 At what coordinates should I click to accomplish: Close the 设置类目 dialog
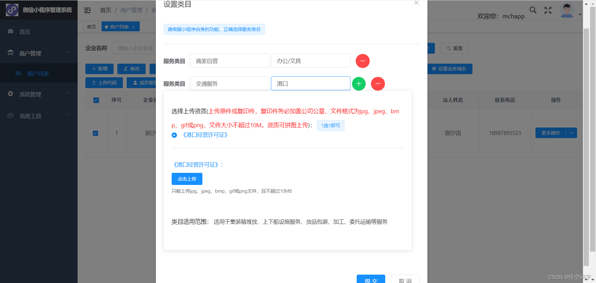pos(416,3)
